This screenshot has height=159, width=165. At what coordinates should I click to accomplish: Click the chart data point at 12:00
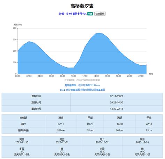(85, 47)
